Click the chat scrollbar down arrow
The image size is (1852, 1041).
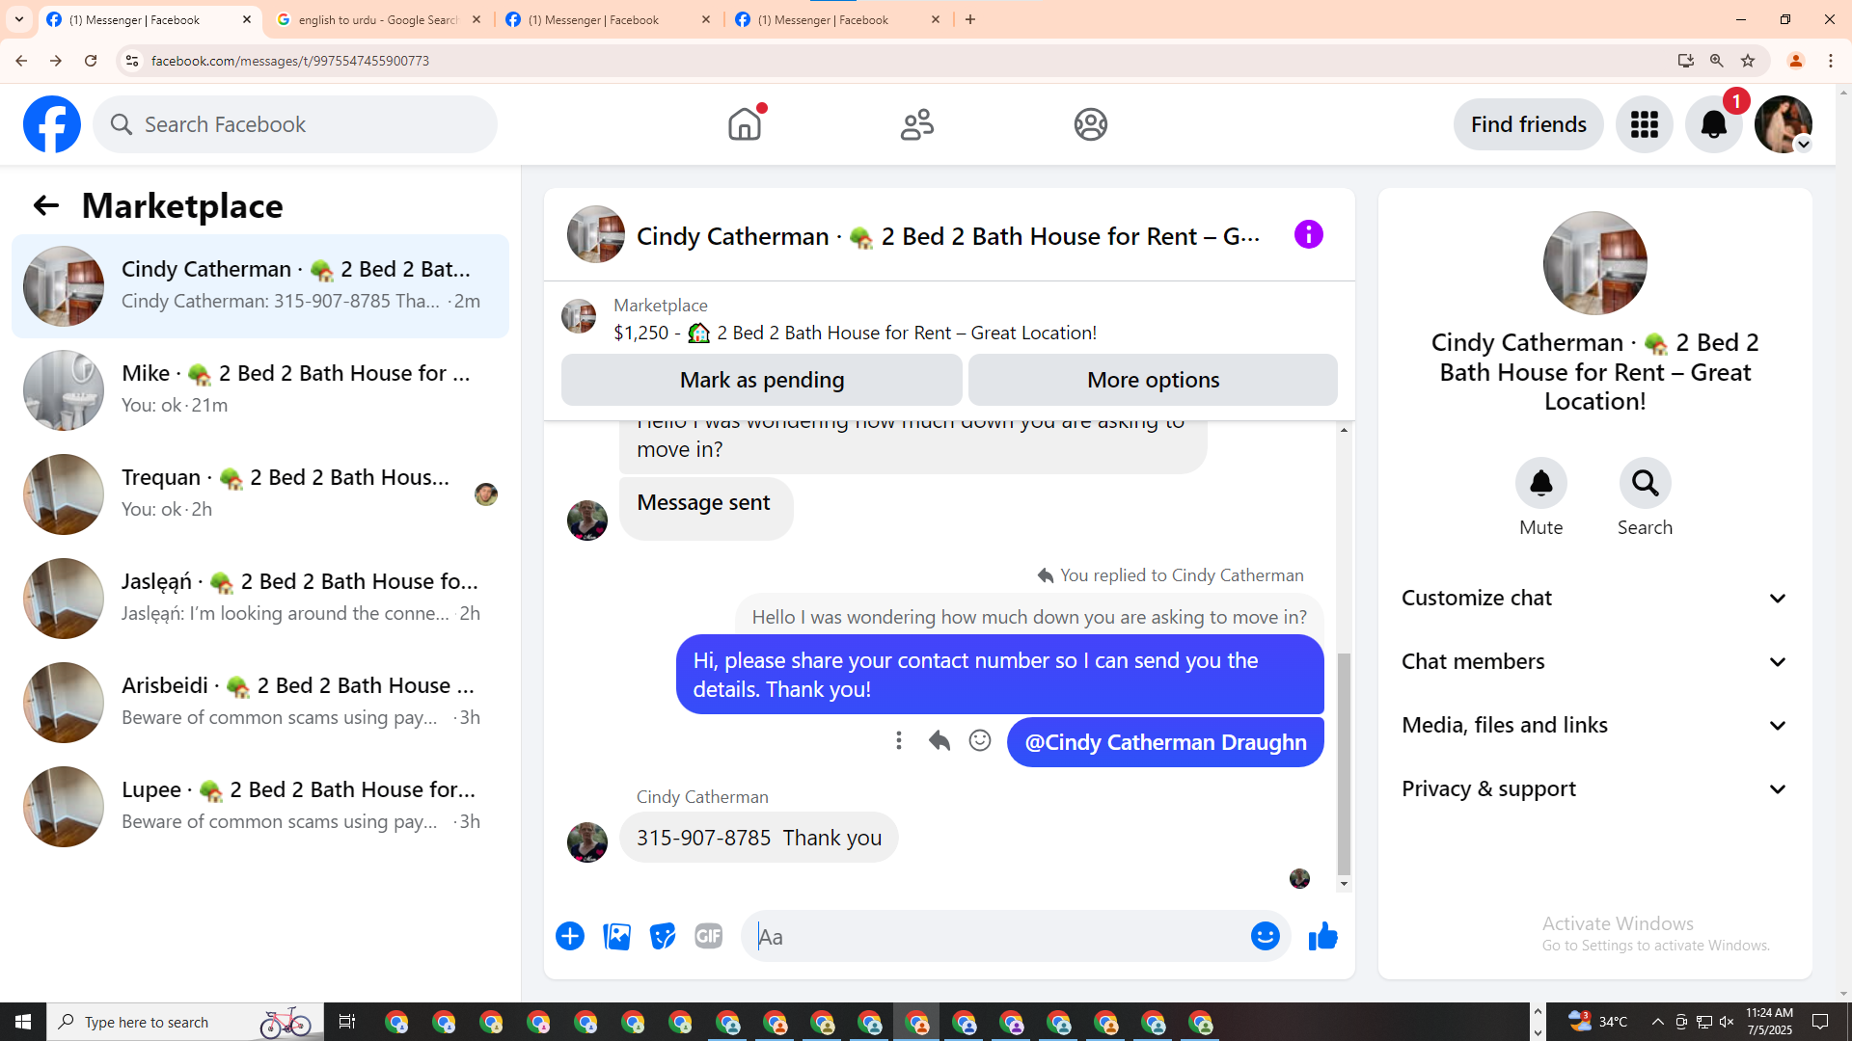1344,884
